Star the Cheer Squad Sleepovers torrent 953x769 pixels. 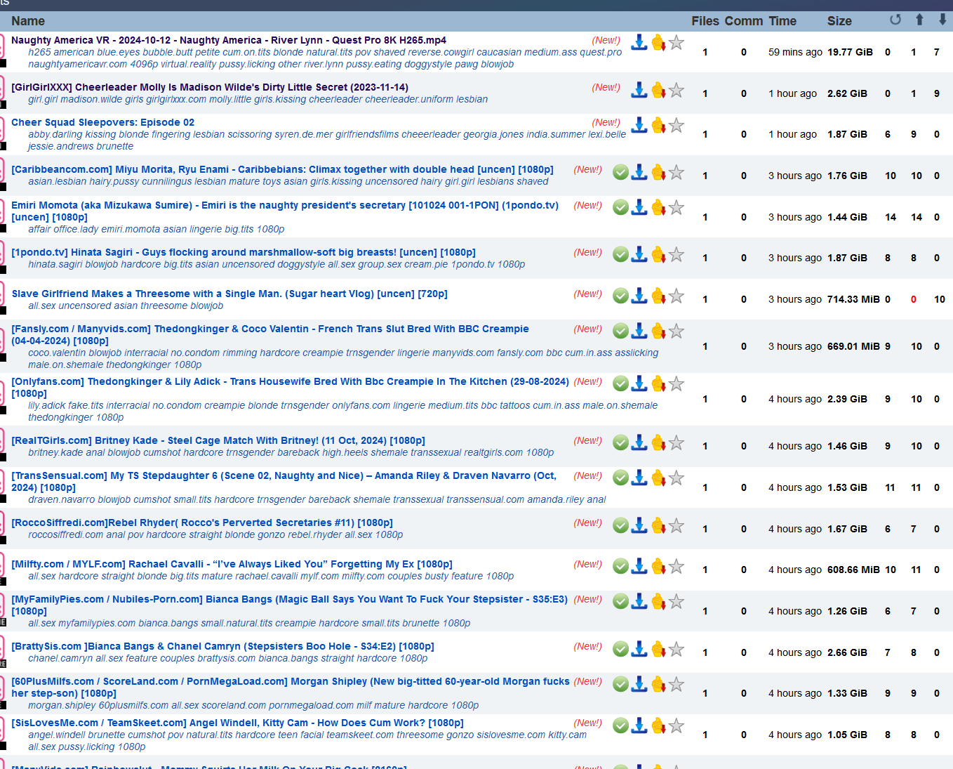(x=677, y=125)
